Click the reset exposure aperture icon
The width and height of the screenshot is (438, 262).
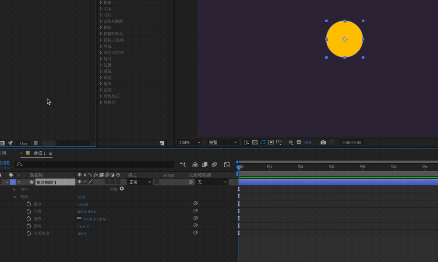(299, 142)
